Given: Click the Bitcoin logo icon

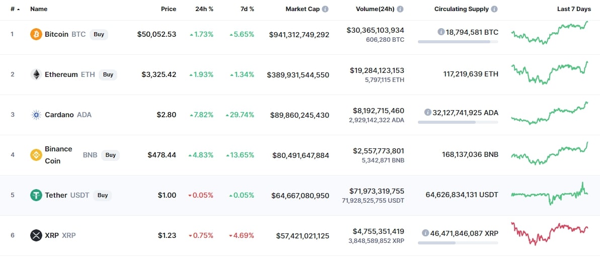Looking at the screenshot, I should (36, 34).
